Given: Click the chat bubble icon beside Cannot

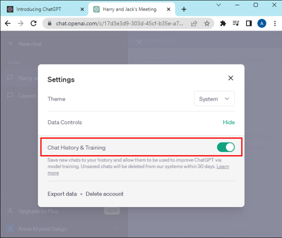Looking at the screenshot, I should click(x=10, y=95).
